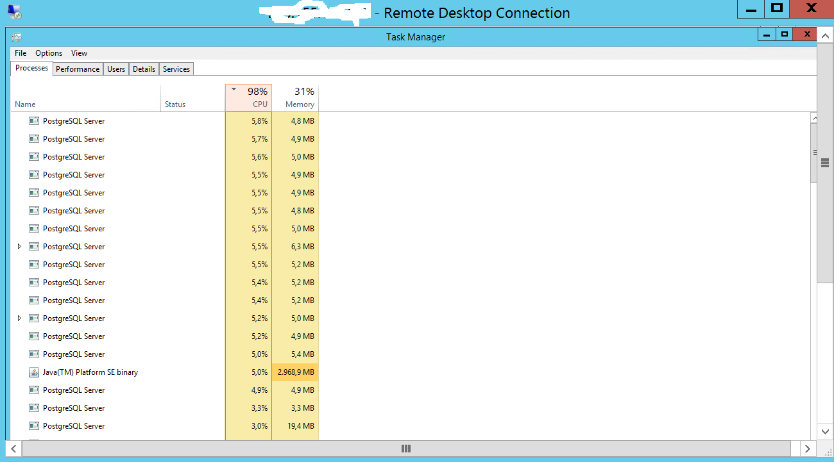Switch to the Performance tab
The width and height of the screenshot is (834, 462).
[78, 69]
